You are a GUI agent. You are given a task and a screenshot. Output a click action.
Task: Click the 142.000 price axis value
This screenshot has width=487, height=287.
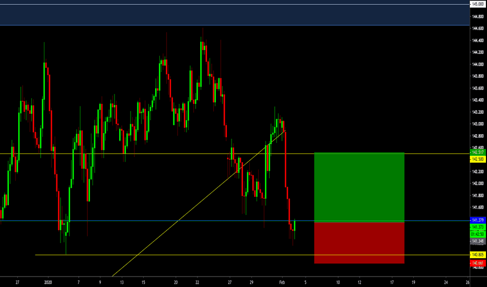[478, 183]
